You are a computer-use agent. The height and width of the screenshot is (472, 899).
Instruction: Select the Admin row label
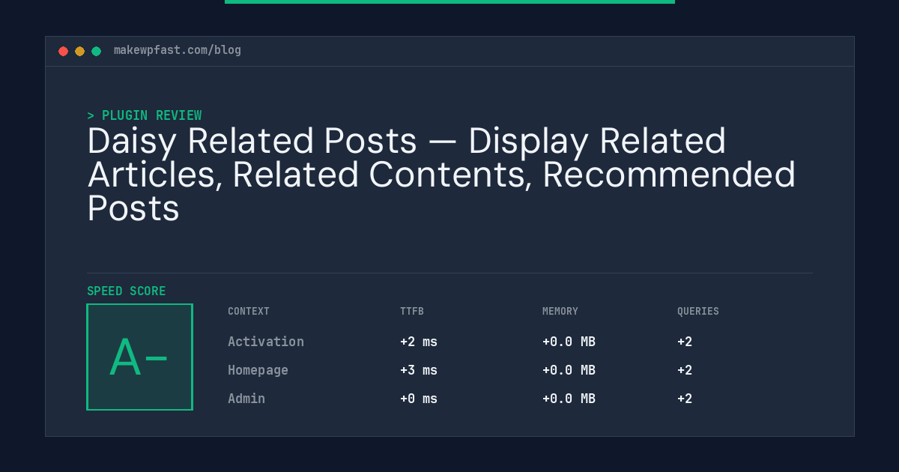(246, 399)
